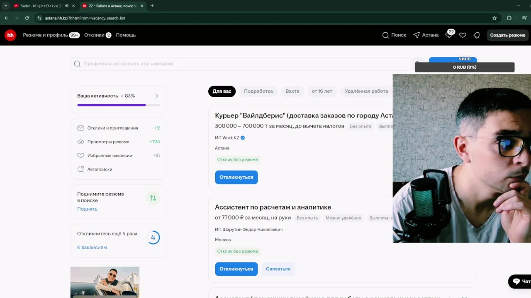Click the Избранные вакансии row
Image resolution: width=531 pixels, height=298 pixels.
pyautogui.click(x=119, y=156)
